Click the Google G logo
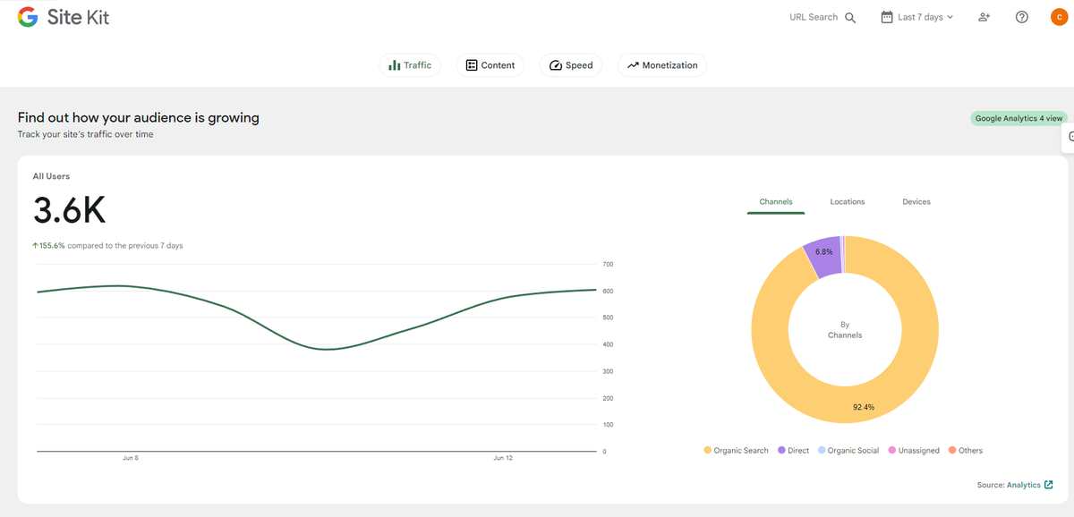 (28, 17)
